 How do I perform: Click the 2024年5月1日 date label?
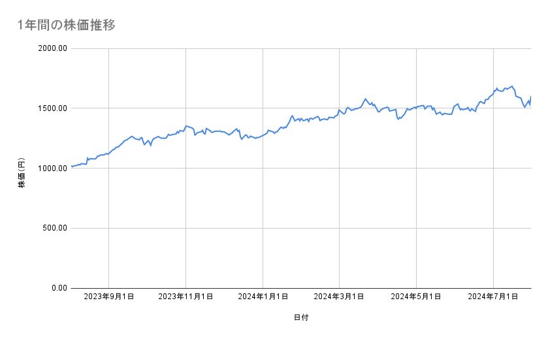click(x=417, y=297)
